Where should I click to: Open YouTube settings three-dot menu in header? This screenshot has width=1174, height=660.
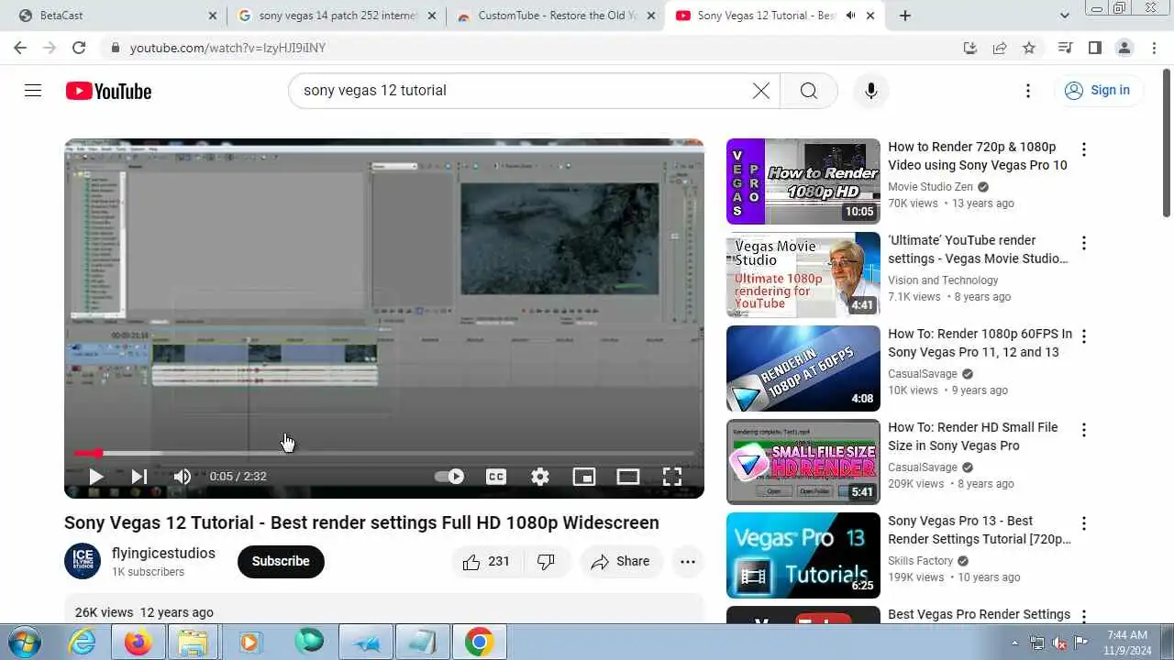1028,90
